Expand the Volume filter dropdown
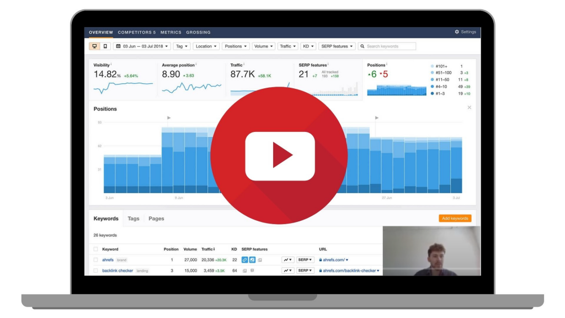This screenshot has width=565, height=318. pos(263,46)
